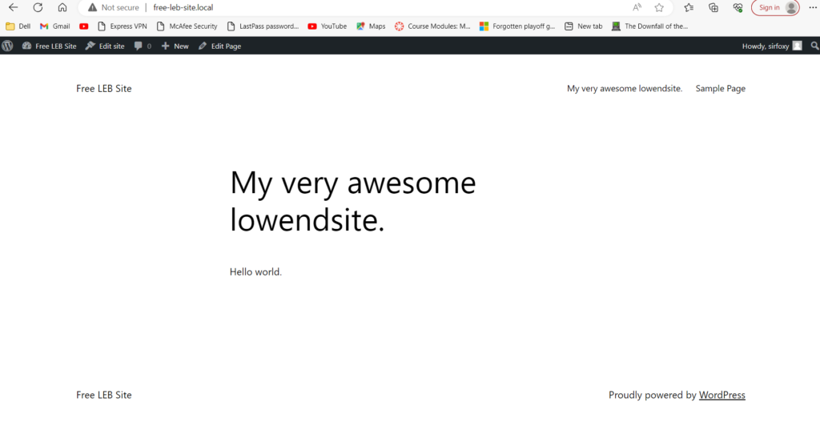
Task: Open the browser Settings and more ellipsis menu
Action: [812, 7]
